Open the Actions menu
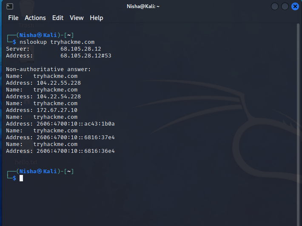 (x=35, y=18)
